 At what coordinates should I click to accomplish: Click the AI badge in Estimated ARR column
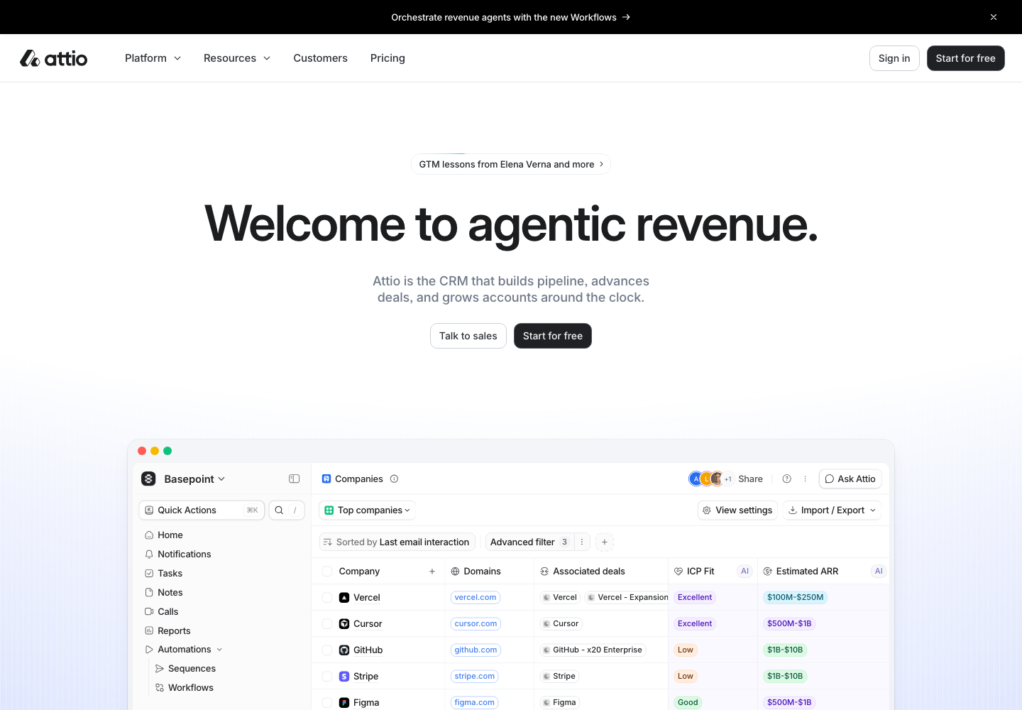(x=879, y=571)
